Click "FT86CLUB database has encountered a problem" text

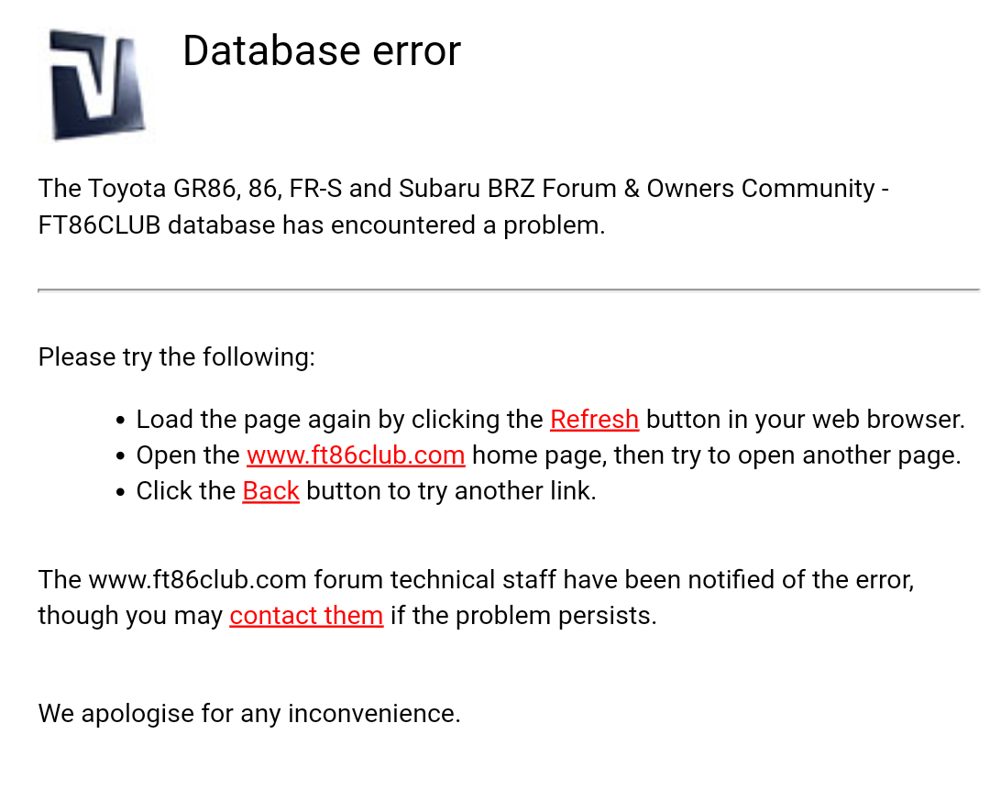click(322, 225)
